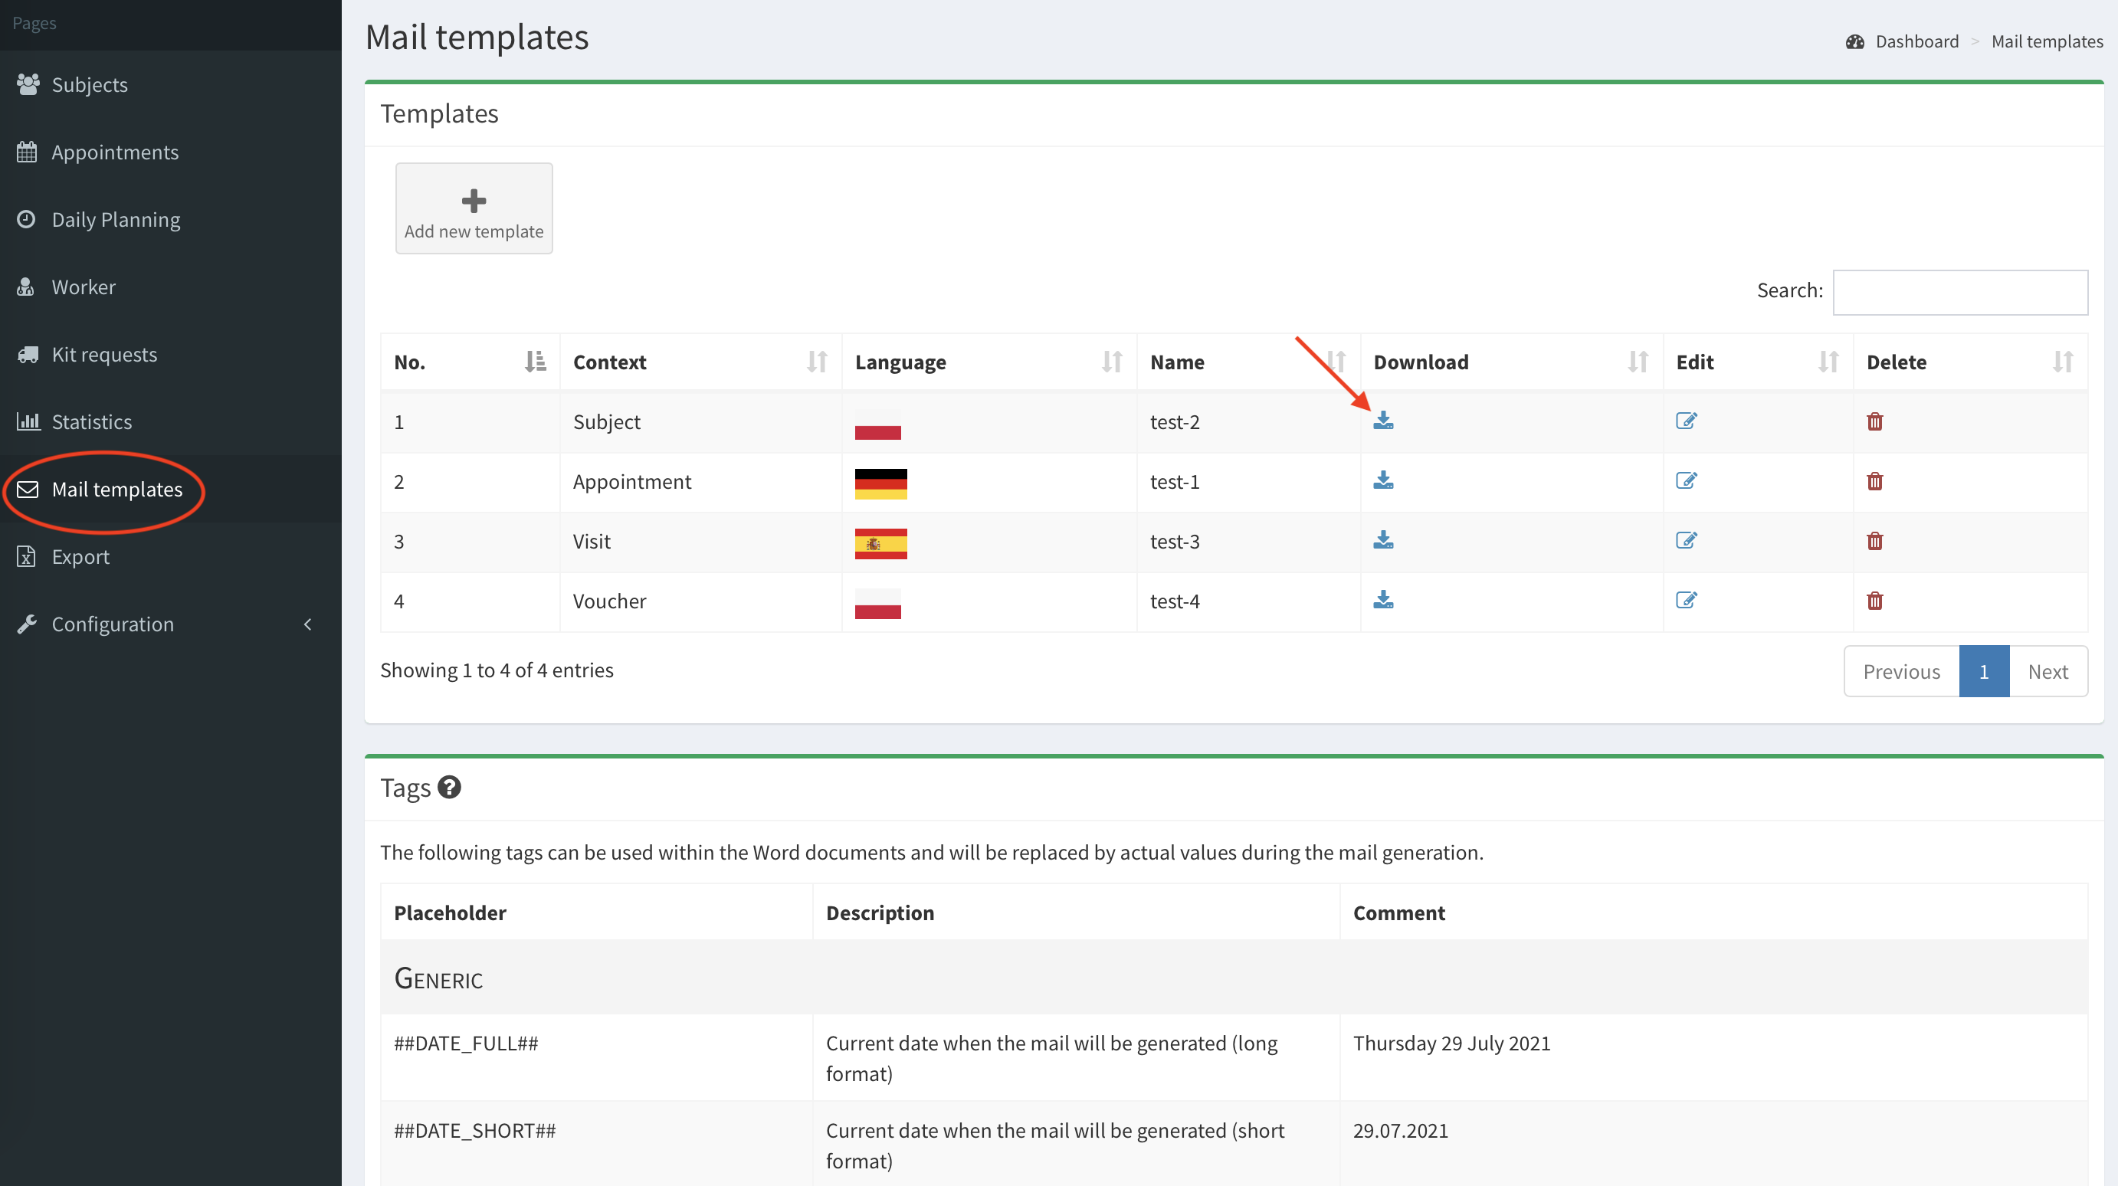Screen dimensions: 2118x1186
Task: Edit the test-1 Appointment template
Action: coord(1686,481)
